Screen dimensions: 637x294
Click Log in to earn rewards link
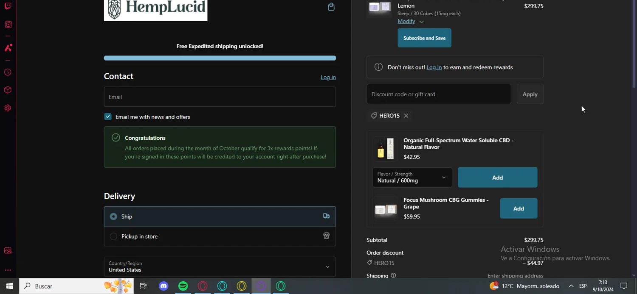pyautogui.click(x=434, y=67)
